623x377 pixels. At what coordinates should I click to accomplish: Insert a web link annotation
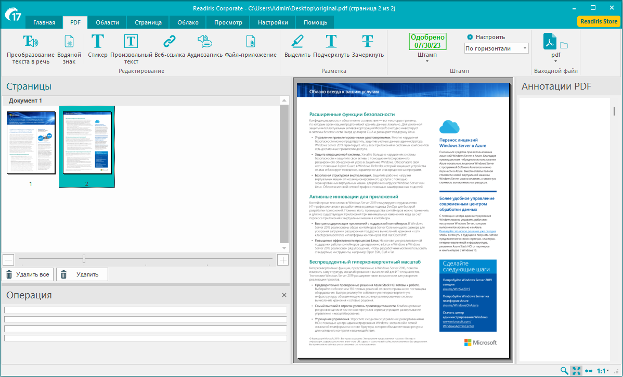[170, 42]
